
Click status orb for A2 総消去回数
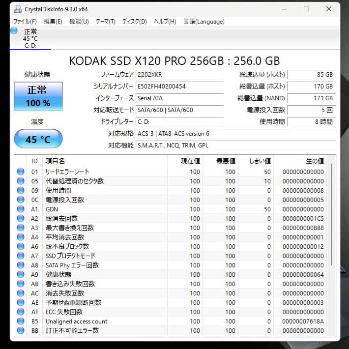point(21,218)
